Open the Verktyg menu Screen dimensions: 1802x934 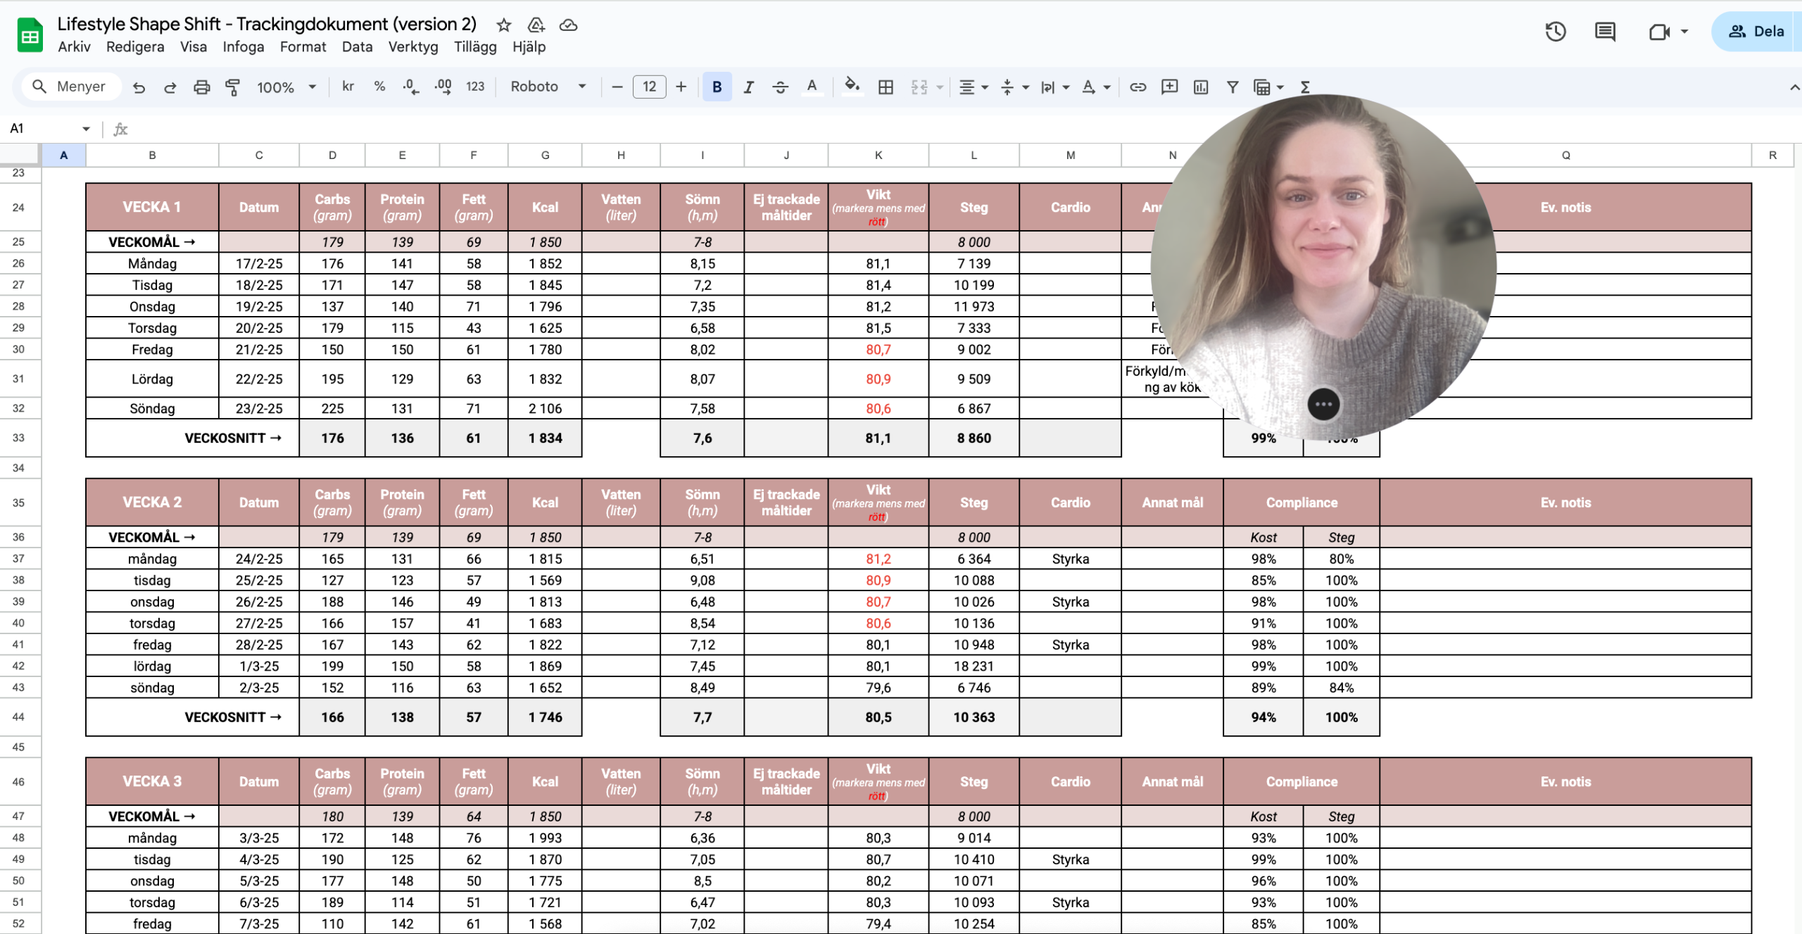point(412,47)
